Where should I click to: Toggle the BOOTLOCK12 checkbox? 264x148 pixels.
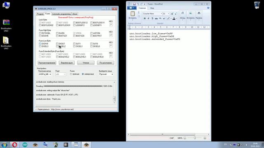[x=74, y=23]
